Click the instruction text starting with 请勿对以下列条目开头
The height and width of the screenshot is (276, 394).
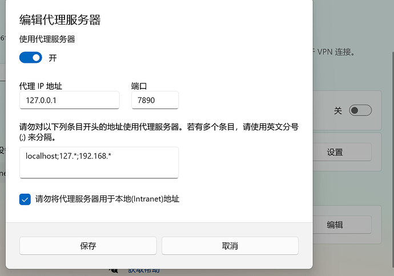click(159, 132)
